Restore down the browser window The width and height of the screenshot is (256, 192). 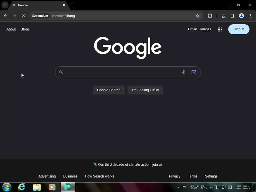(239, 5)
